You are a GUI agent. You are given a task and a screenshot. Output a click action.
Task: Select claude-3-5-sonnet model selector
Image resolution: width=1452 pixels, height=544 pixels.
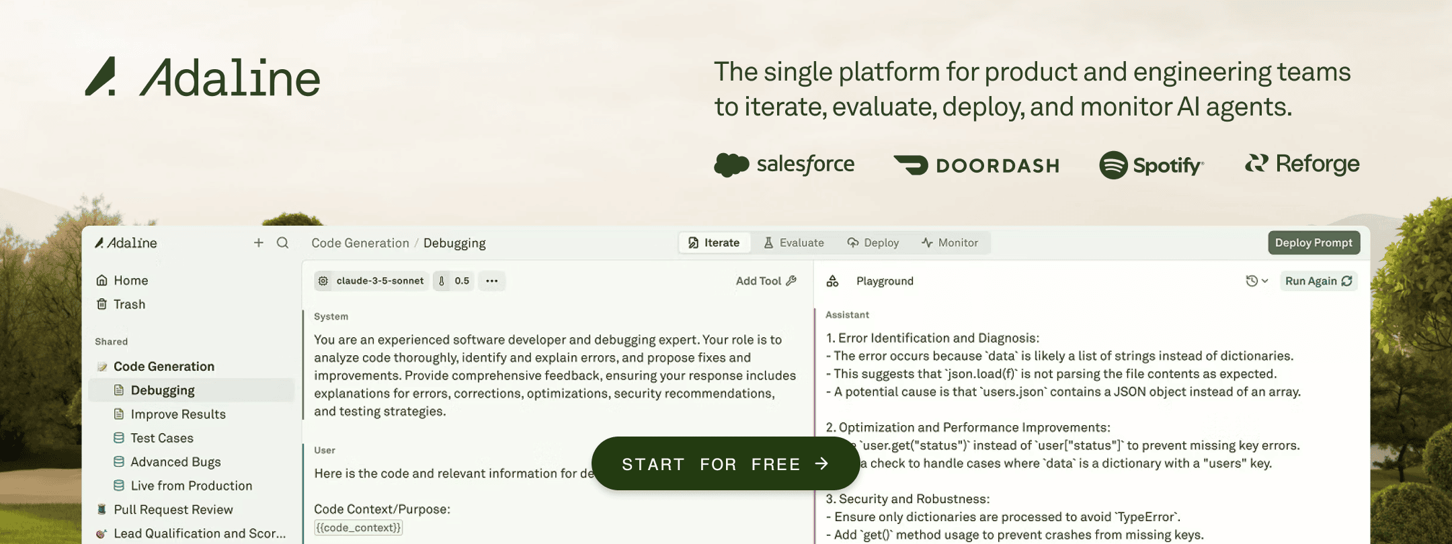coord(372,281)
